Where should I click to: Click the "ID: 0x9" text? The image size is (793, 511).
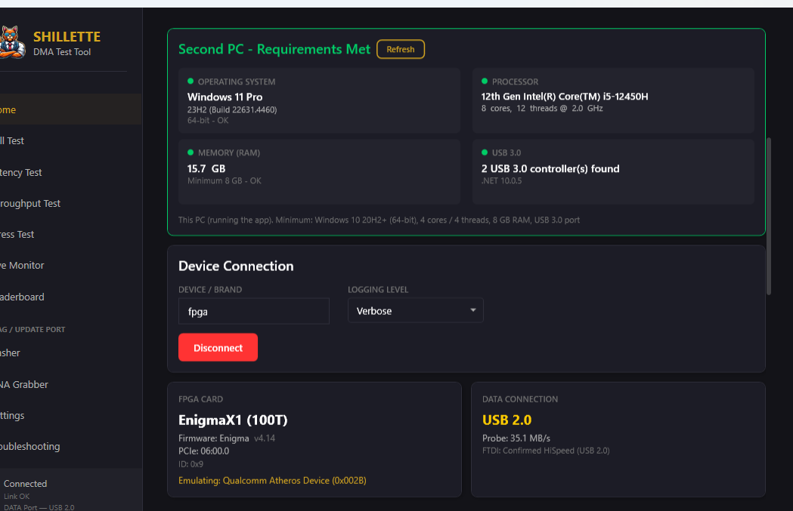pos(191,464)
